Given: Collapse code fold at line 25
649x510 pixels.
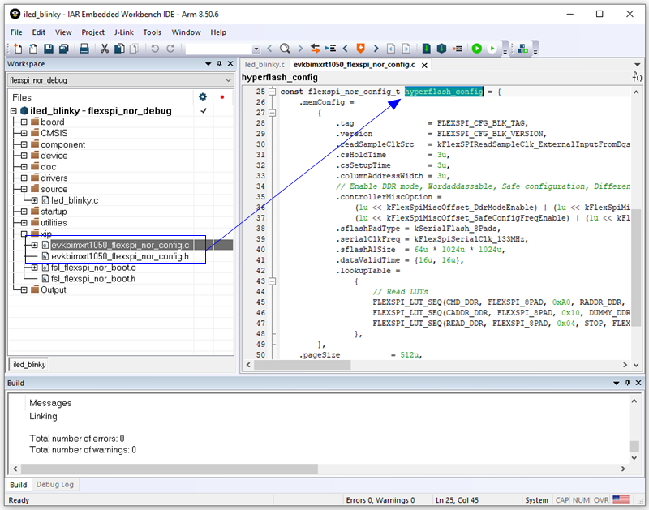Looking at the screenshot, I should pyautogui.click(x=273, y=92).
